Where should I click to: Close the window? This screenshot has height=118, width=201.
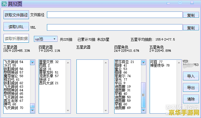[192, 3]
